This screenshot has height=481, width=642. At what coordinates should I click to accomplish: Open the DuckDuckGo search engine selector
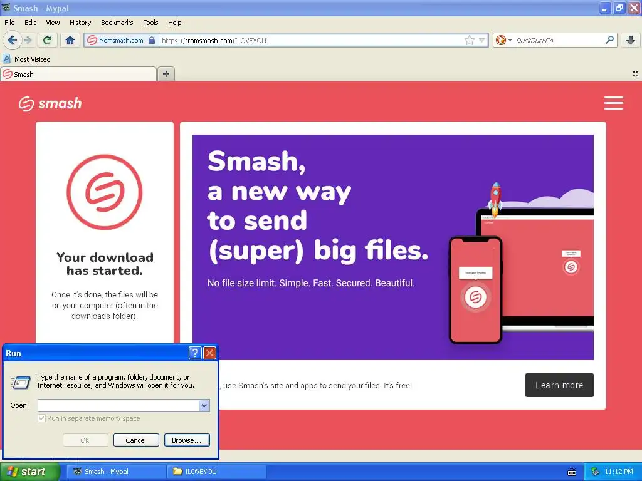coord(503,40)
